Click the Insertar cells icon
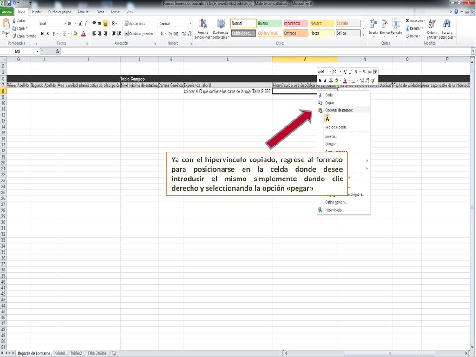This screenshot has width=476, height=357. click(x=373, y=24)
